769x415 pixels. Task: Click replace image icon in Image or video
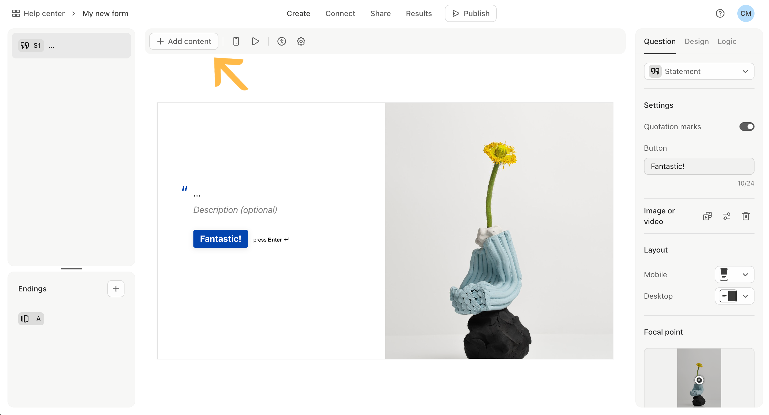click(x=707, y=216)
